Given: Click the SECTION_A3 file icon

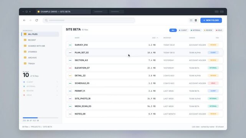Looking at the screenshot, I should 70,60.
